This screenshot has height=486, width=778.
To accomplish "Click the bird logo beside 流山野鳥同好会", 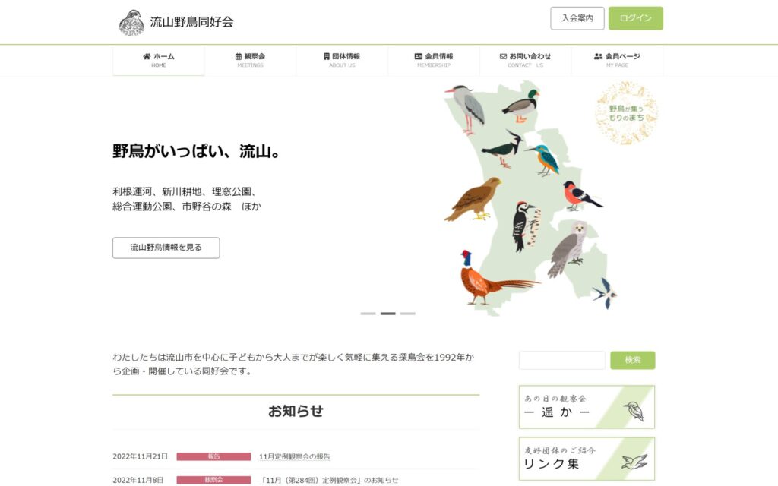I will [x=131, y=22].
